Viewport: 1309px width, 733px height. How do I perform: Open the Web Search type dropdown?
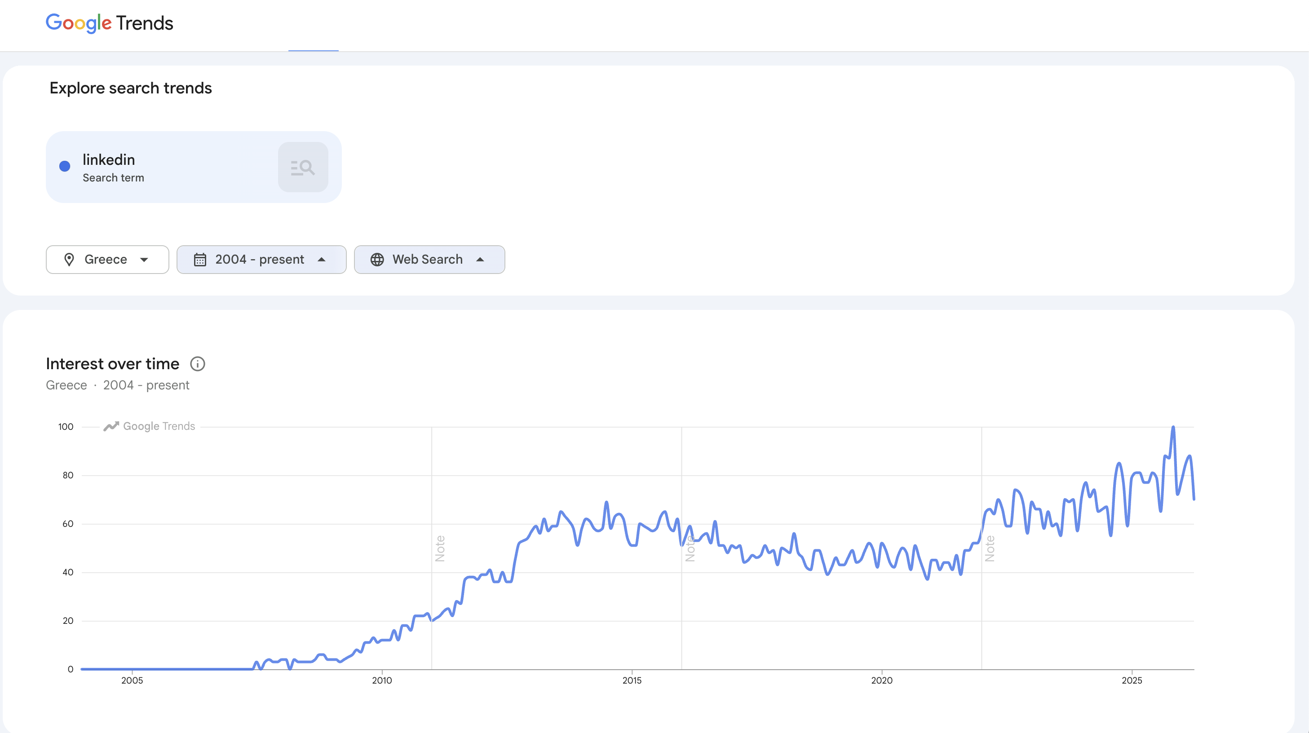[x=429, y=260]
